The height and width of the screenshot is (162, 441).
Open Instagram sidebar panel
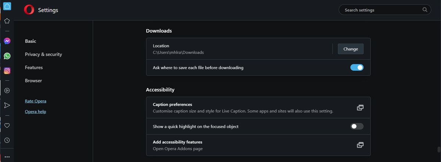pos(7,71)
